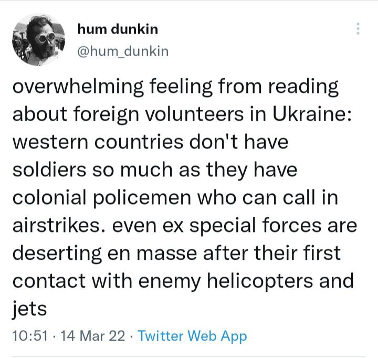Click the word deserting in the tweet
Image resolution: width=378 pixels, height=358 pixels.
pyautogui.click(x=57, y=254)
